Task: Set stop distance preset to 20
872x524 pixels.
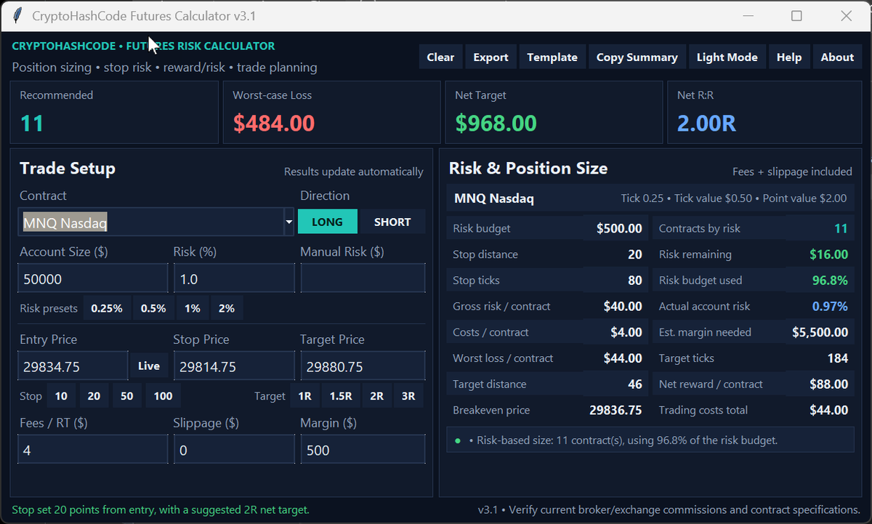Action: (94, 396)
